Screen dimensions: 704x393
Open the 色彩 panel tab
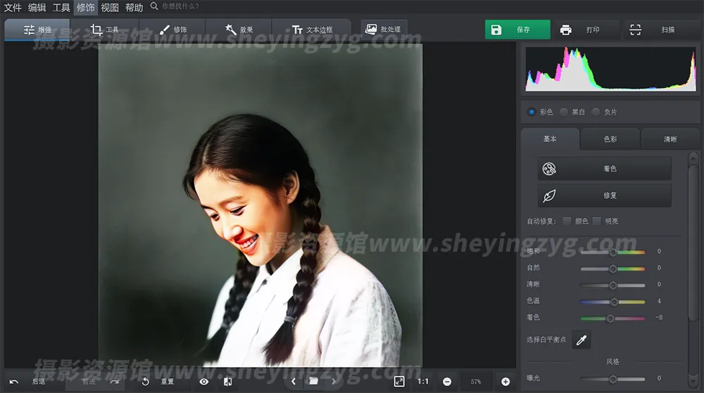pyautogui.click(x=610, y=139)
